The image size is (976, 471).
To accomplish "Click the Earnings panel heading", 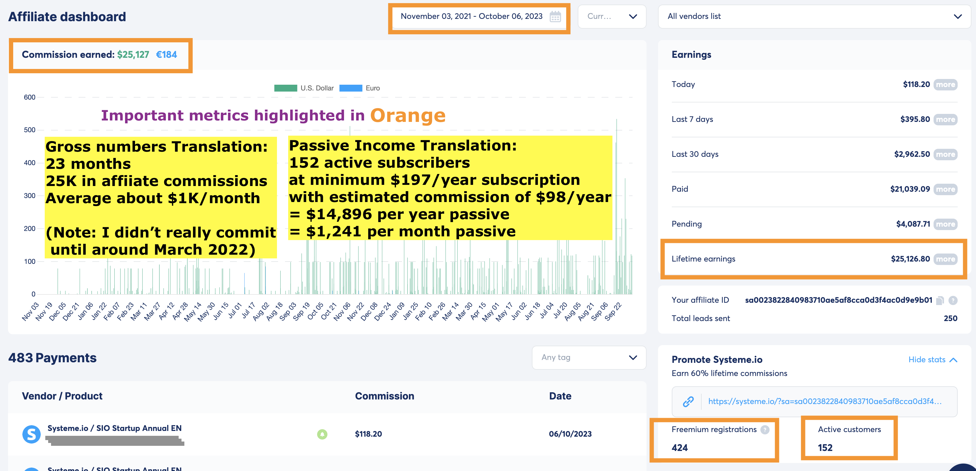I will tap(692, 55).
